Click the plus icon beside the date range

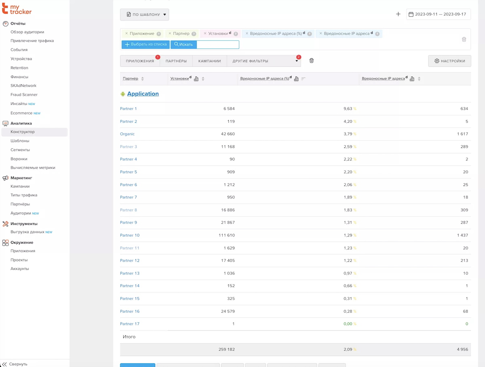(x=398, y=14)
